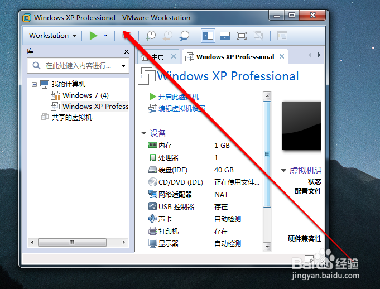Select the 网络适配器 network adapter row

click(x=204, y=195)
